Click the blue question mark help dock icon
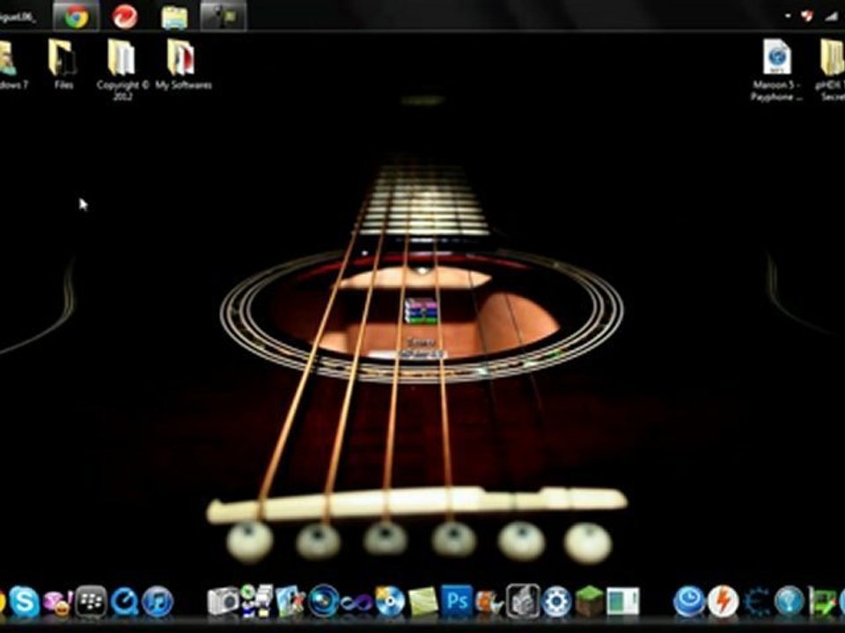This screenshot has width=845, height=633. click(x=790, y=601)
